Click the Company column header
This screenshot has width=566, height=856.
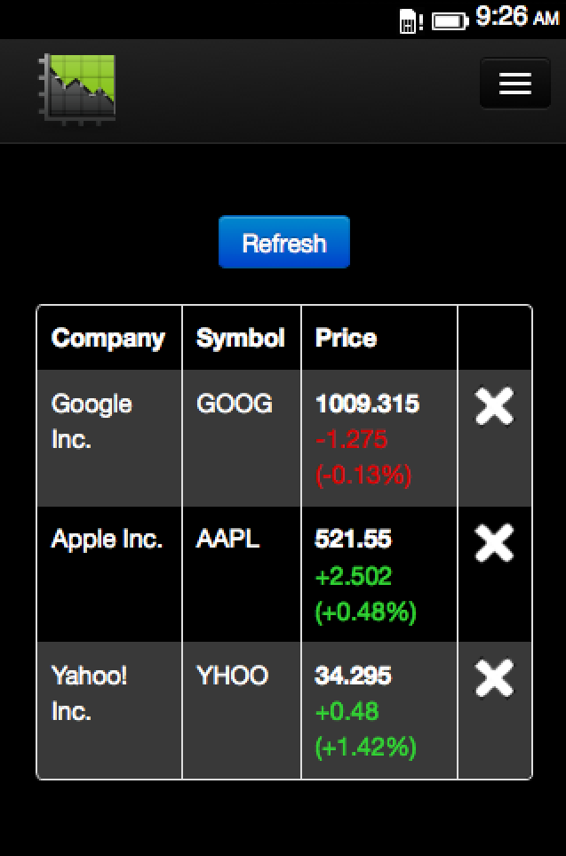[108, 338]
